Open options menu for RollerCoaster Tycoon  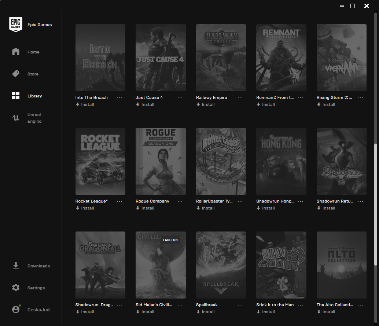(x=240, y=201)
